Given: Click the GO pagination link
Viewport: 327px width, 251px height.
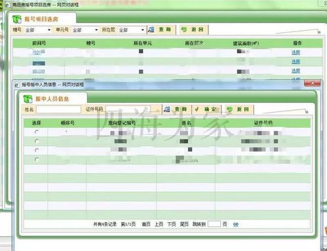Looking at the screenshot, I should (236, 224).
